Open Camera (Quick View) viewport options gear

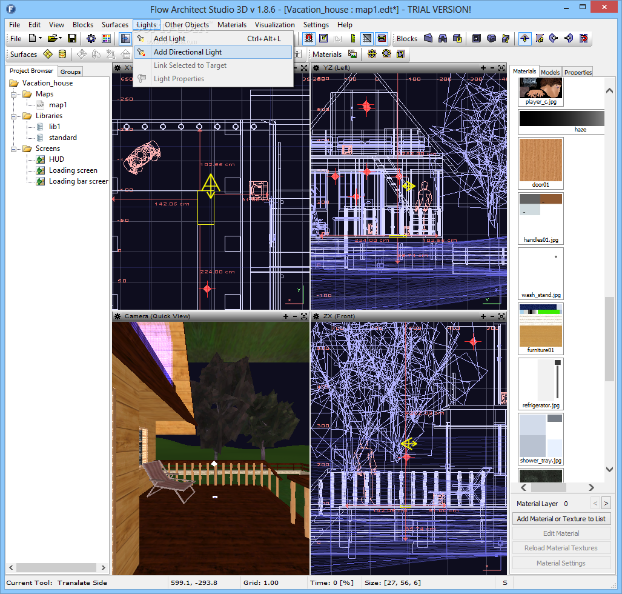pos(117,316)
